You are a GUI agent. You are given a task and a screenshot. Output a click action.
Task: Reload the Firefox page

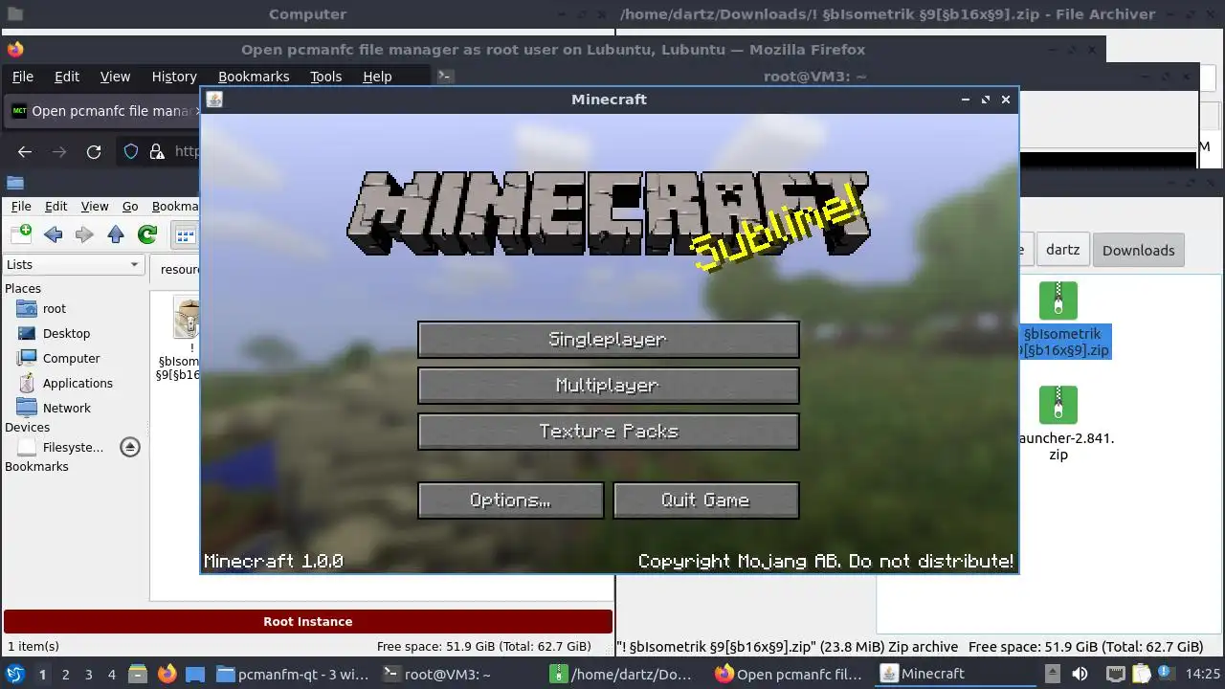[x=94, y=151]
